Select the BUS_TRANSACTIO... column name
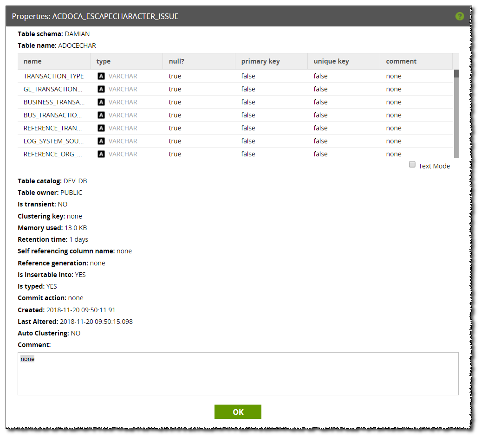 coord(52,115)
